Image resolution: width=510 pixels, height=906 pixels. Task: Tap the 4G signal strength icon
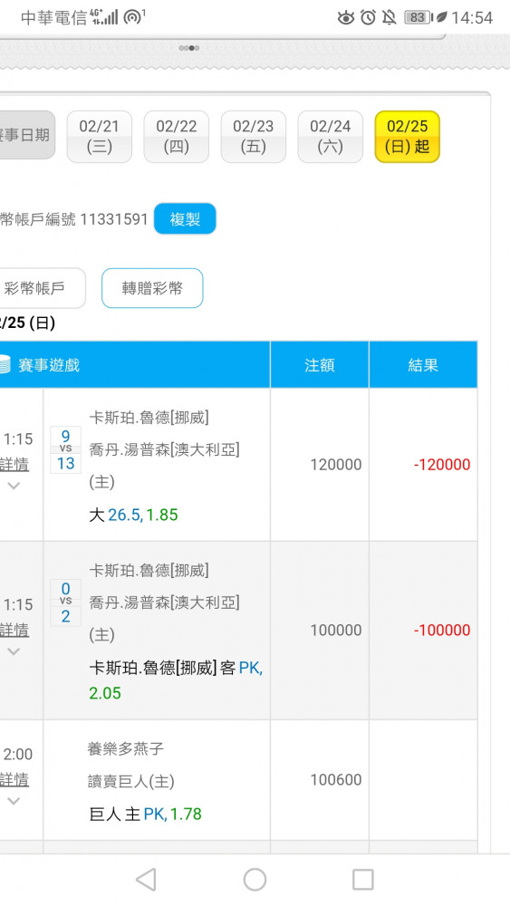coord(104,17)
